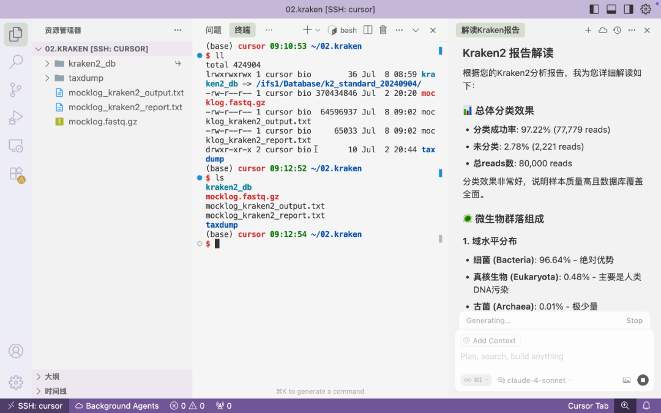Viewport: 661px width, 413px height.
Task: Close the chat panel
Action: tap(647, 30)
